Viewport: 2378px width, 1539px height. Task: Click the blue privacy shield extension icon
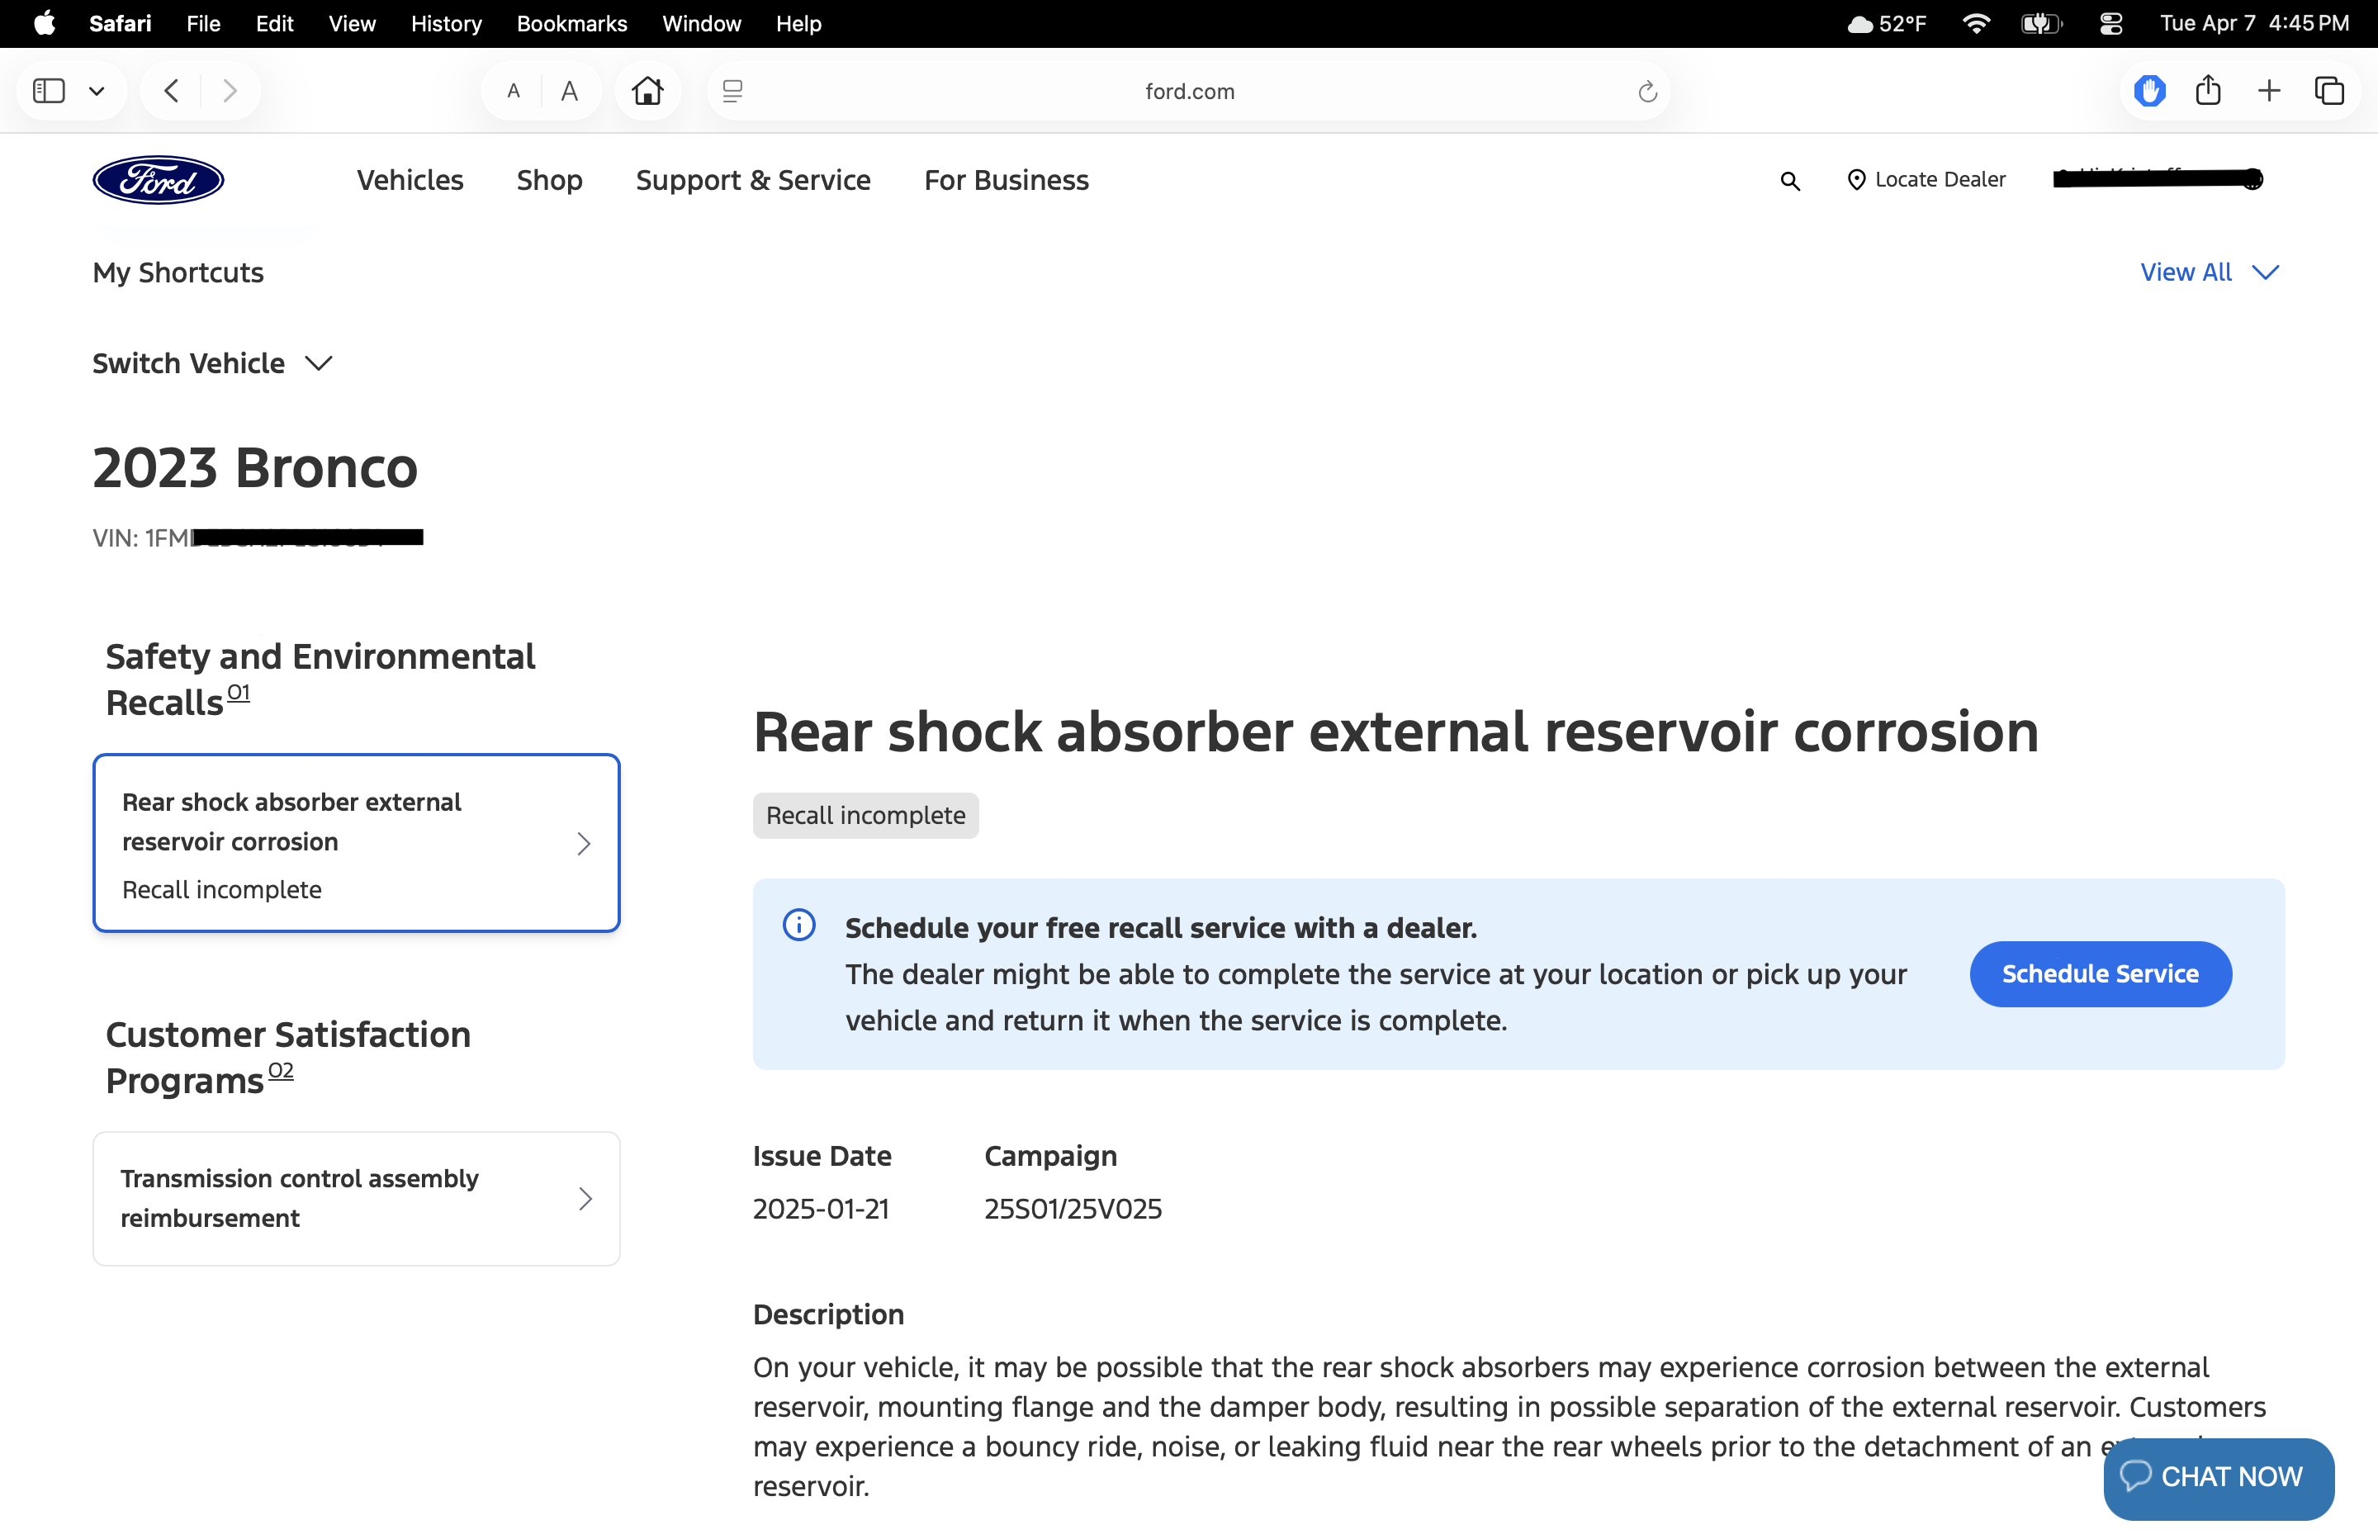click(x=2149, y=91)
